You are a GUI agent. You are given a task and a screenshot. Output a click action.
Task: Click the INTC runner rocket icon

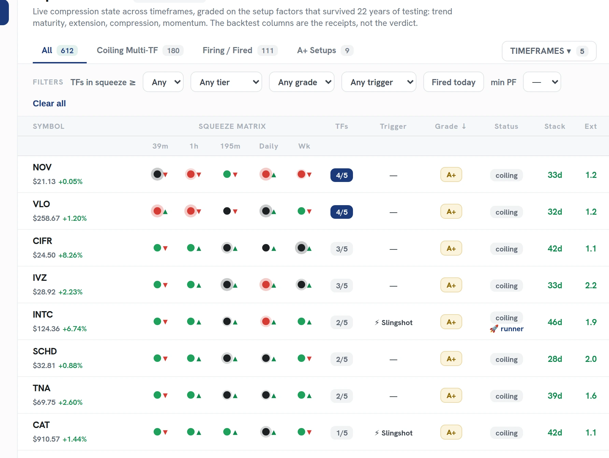pyautogui.click(x=494, y=329)
